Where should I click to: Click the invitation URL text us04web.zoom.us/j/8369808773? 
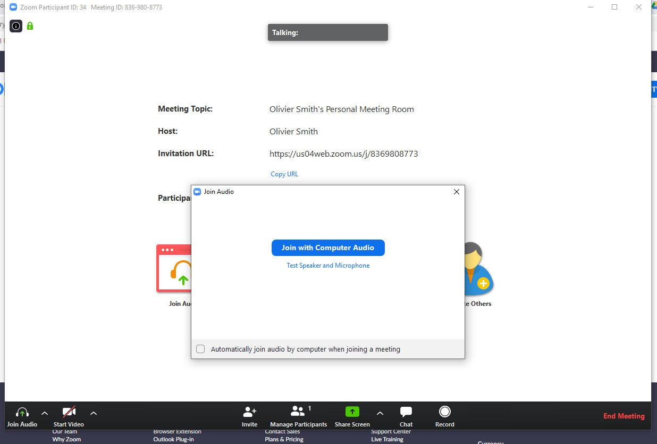coord(344,154)
